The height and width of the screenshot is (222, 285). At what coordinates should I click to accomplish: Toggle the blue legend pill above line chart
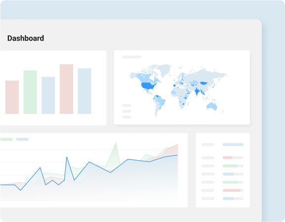(22, 139)
